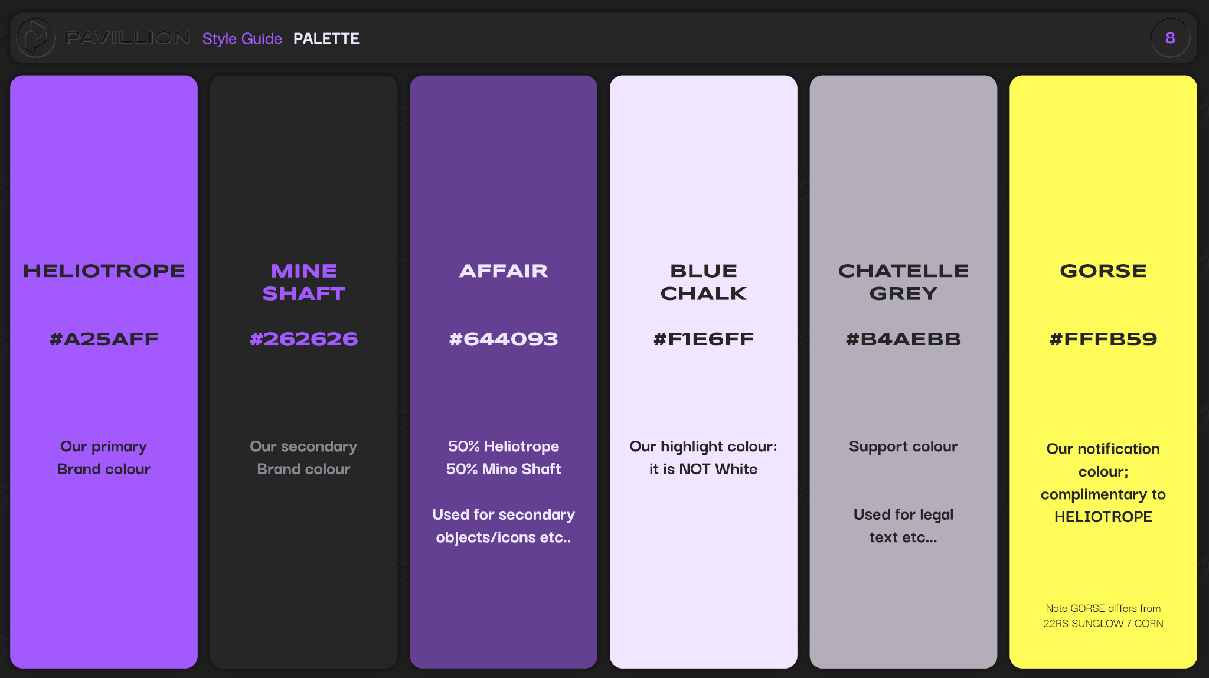Click the GORSE differs from SUNGLOW note

pyautogui.click(x=1103, y=615)
